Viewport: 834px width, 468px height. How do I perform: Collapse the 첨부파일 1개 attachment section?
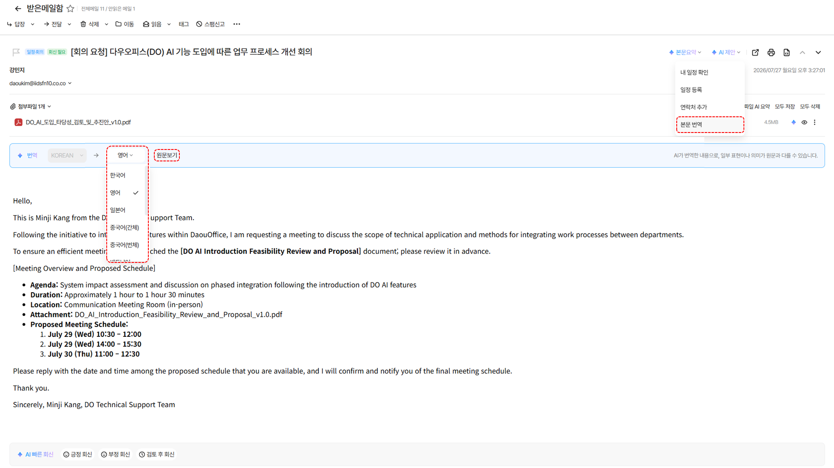pyautogui.click(x=31, y=107)
